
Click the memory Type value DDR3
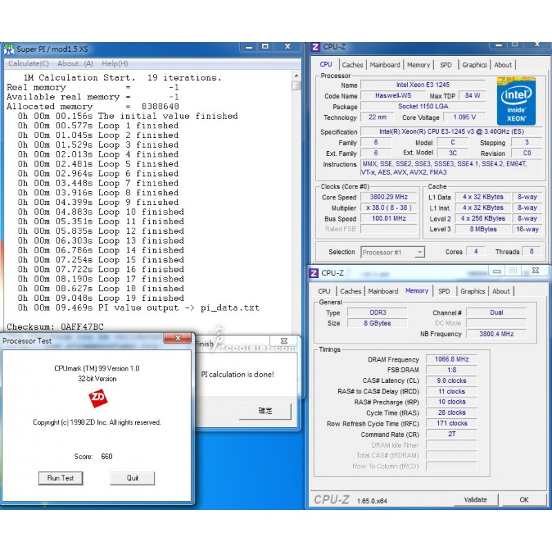click(x=377, y=313)
